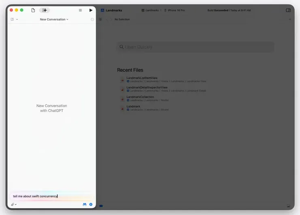Send the message with the arrow button
Screen dimensions: 300x215
91,204
